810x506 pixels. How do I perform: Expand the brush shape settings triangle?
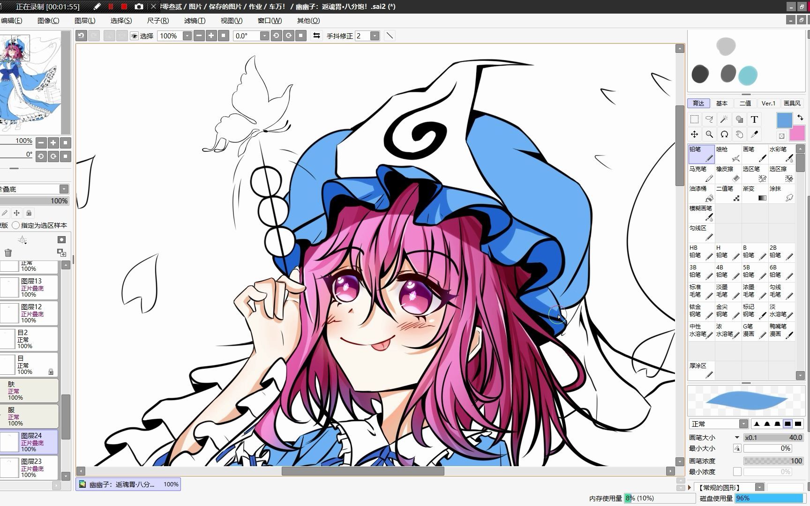pos(690,487)
